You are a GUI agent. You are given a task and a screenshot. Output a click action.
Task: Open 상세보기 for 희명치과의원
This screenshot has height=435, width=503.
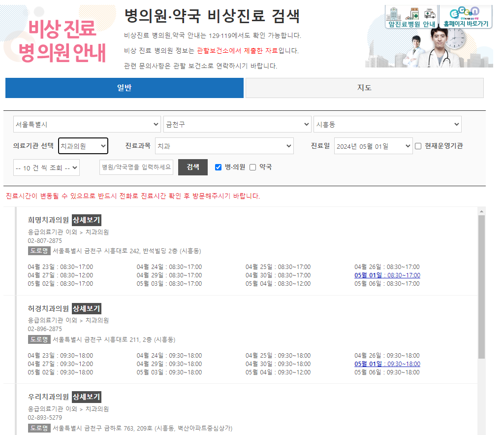click(87, 220)
